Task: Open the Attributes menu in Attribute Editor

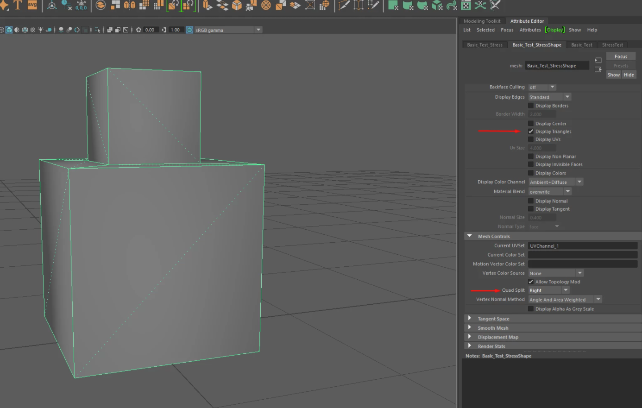Action: 530,30
